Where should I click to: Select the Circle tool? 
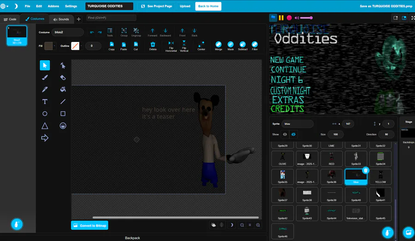(45, 114)
